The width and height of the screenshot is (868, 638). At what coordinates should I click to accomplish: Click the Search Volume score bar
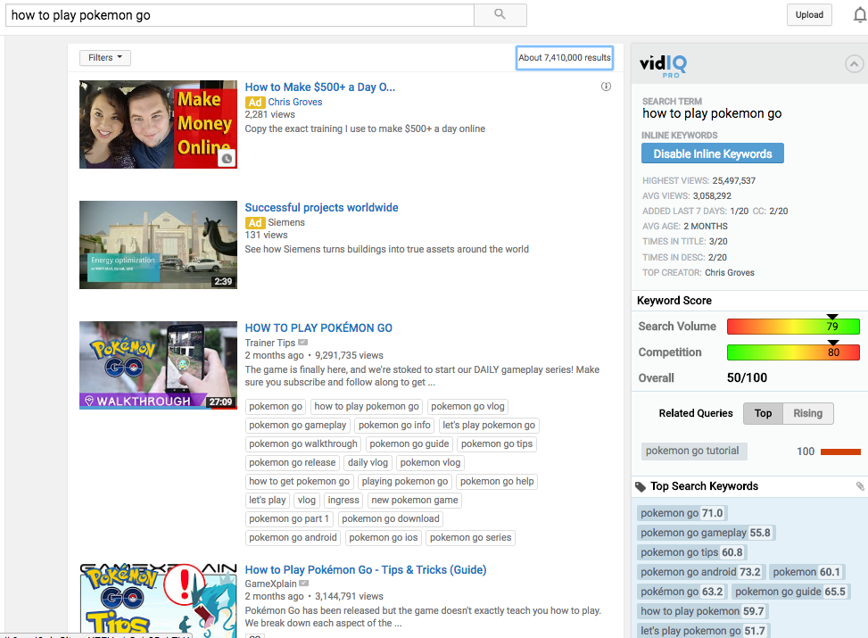coord(793,327)
